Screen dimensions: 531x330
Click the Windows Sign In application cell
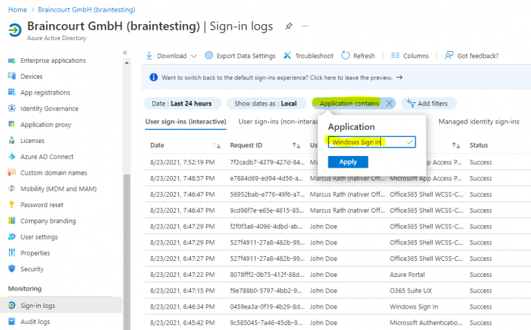tap(413, 307)
